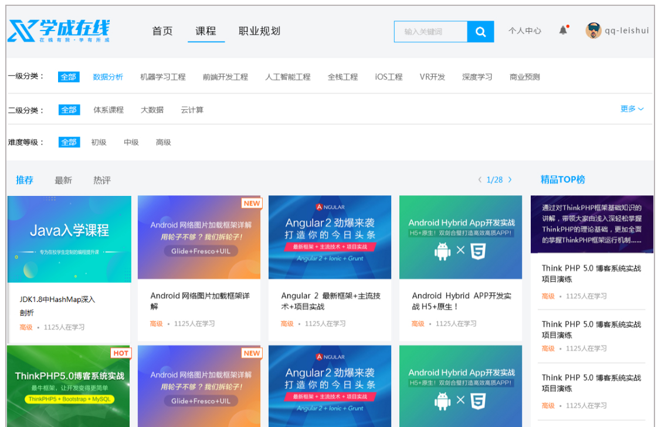Click the qq-leishui username
The height and width of the screenshot is (427, 658).
tap(626, 30)
